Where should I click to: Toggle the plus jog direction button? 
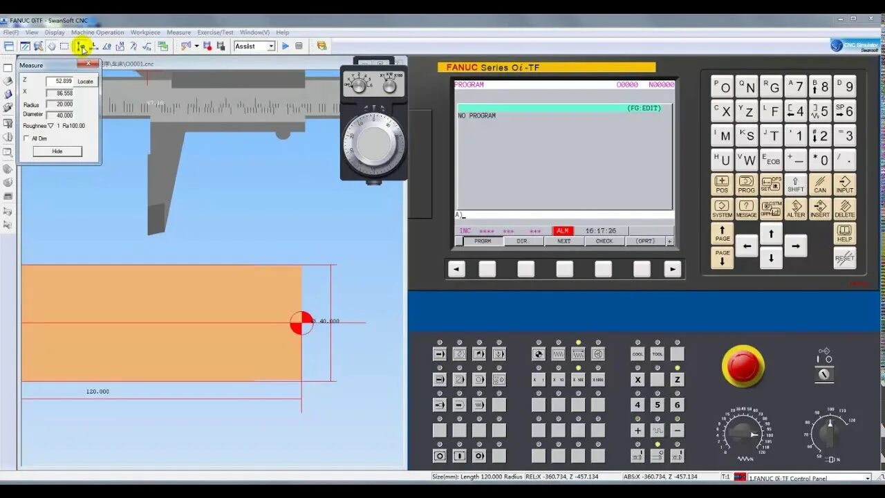[637, 430]
